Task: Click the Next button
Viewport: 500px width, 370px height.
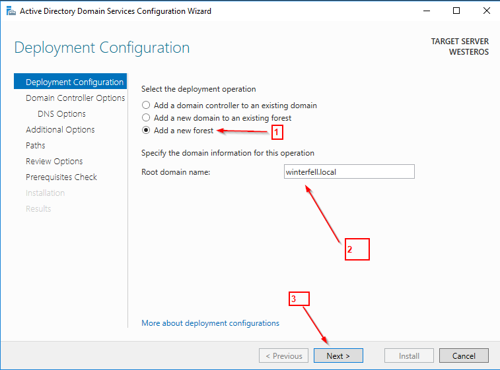Action: pos(338,355)
